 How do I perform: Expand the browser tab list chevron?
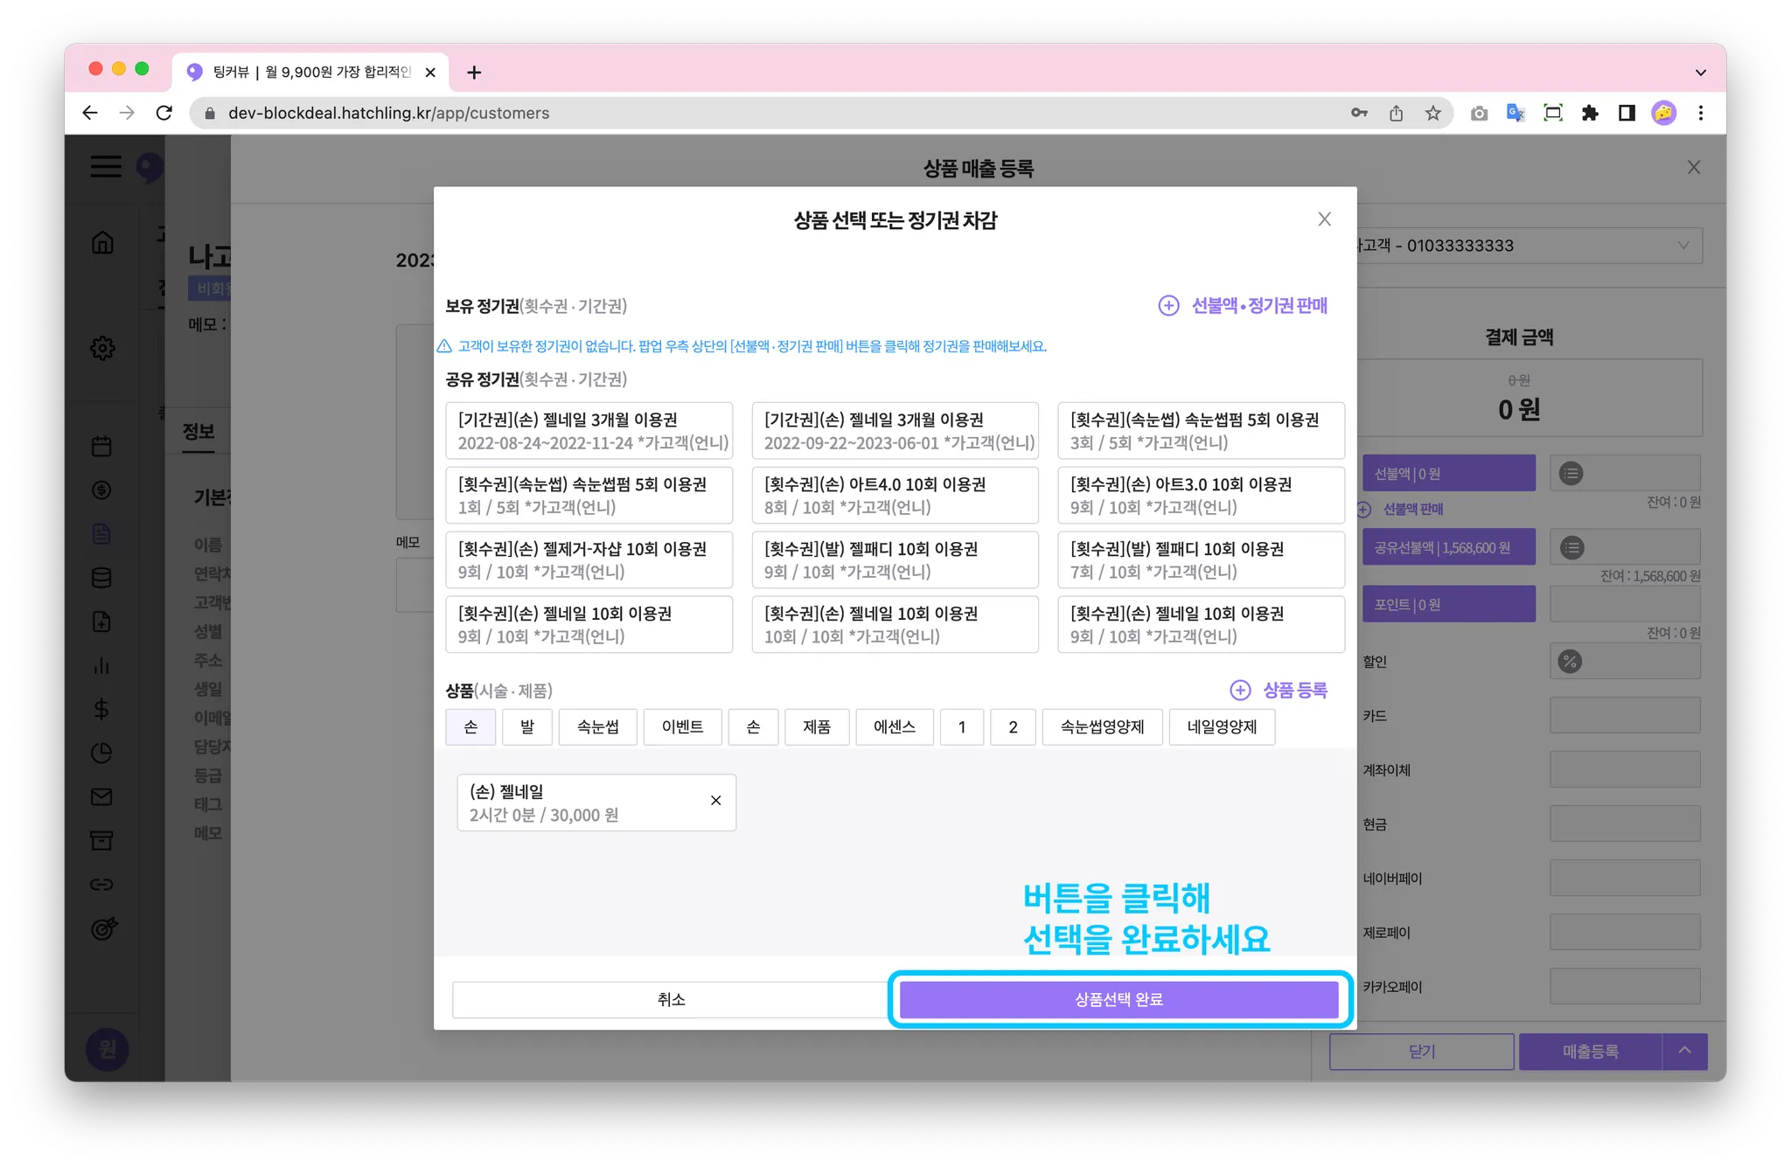1700,73
